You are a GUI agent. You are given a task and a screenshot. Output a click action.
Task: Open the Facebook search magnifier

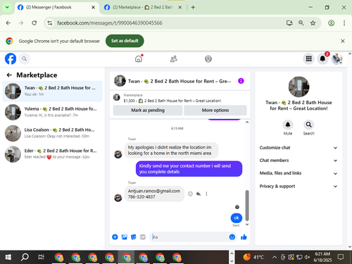click(x=25, y=58)
